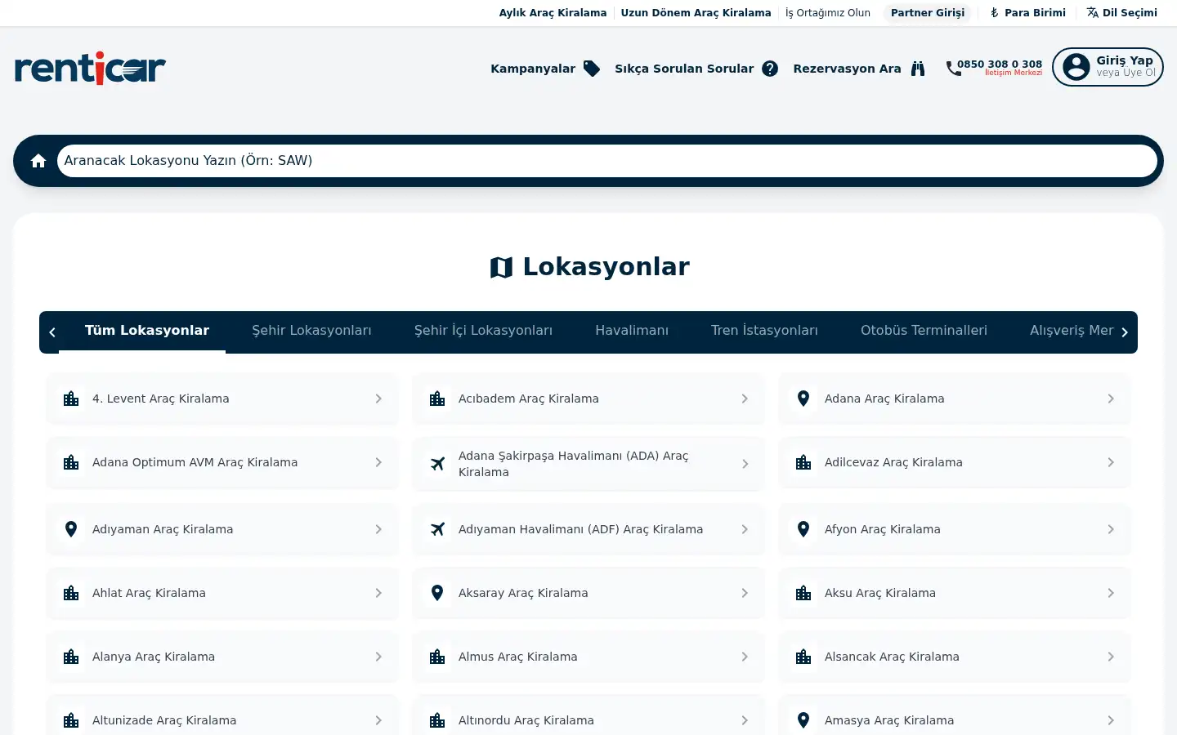
Task: Click the pin icon beside Aksaray Araç Kiralama
Action: [x=437, y=593]
